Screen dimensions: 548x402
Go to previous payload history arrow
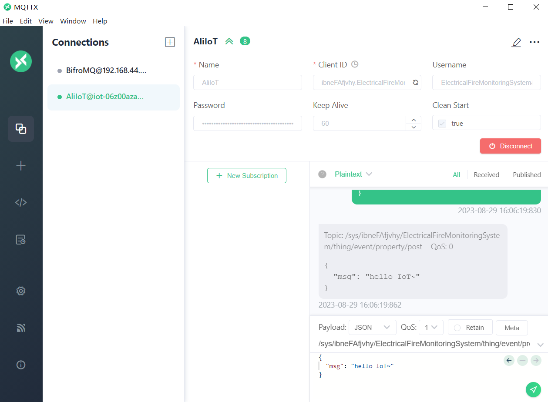coord(509,360)
